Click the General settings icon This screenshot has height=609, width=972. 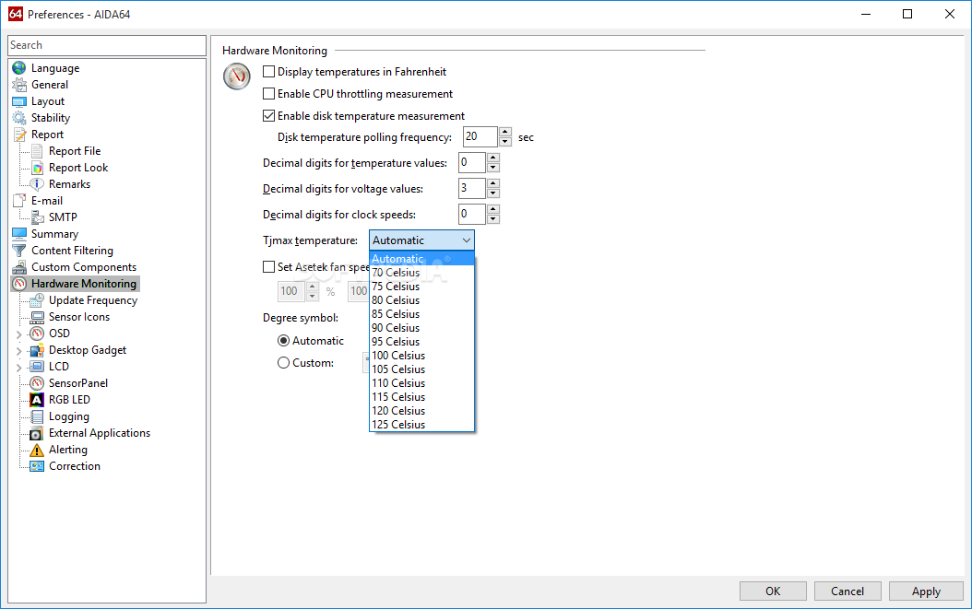point(19,85)
